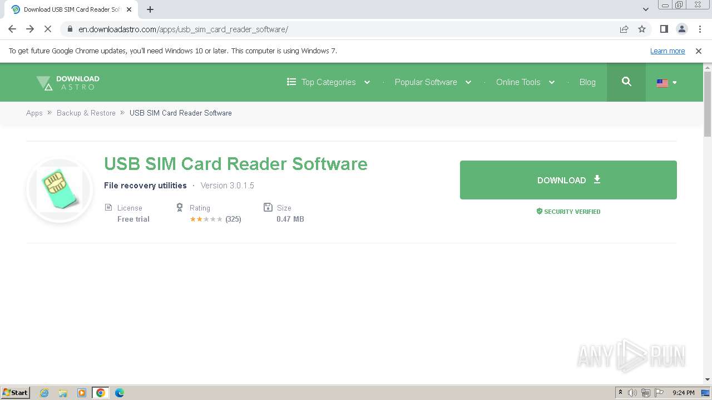
Task: Click the SIM card app thumbnail
Action: (60, 191)
